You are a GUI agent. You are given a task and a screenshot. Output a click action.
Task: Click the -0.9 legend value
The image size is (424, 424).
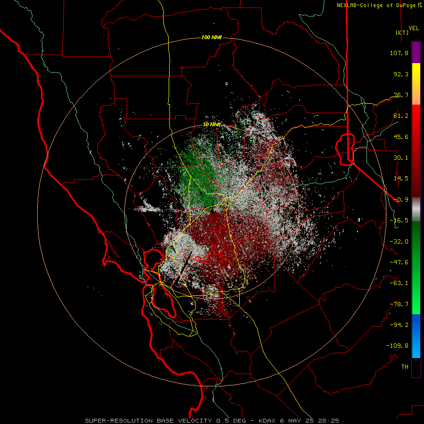(x=401, y=200)
